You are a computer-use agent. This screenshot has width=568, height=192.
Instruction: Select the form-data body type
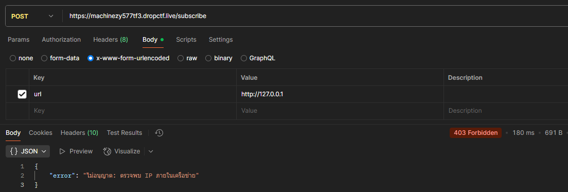point(60,58)
